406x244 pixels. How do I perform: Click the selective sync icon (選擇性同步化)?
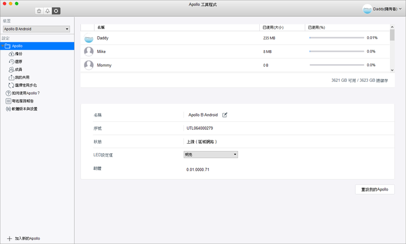11,85
